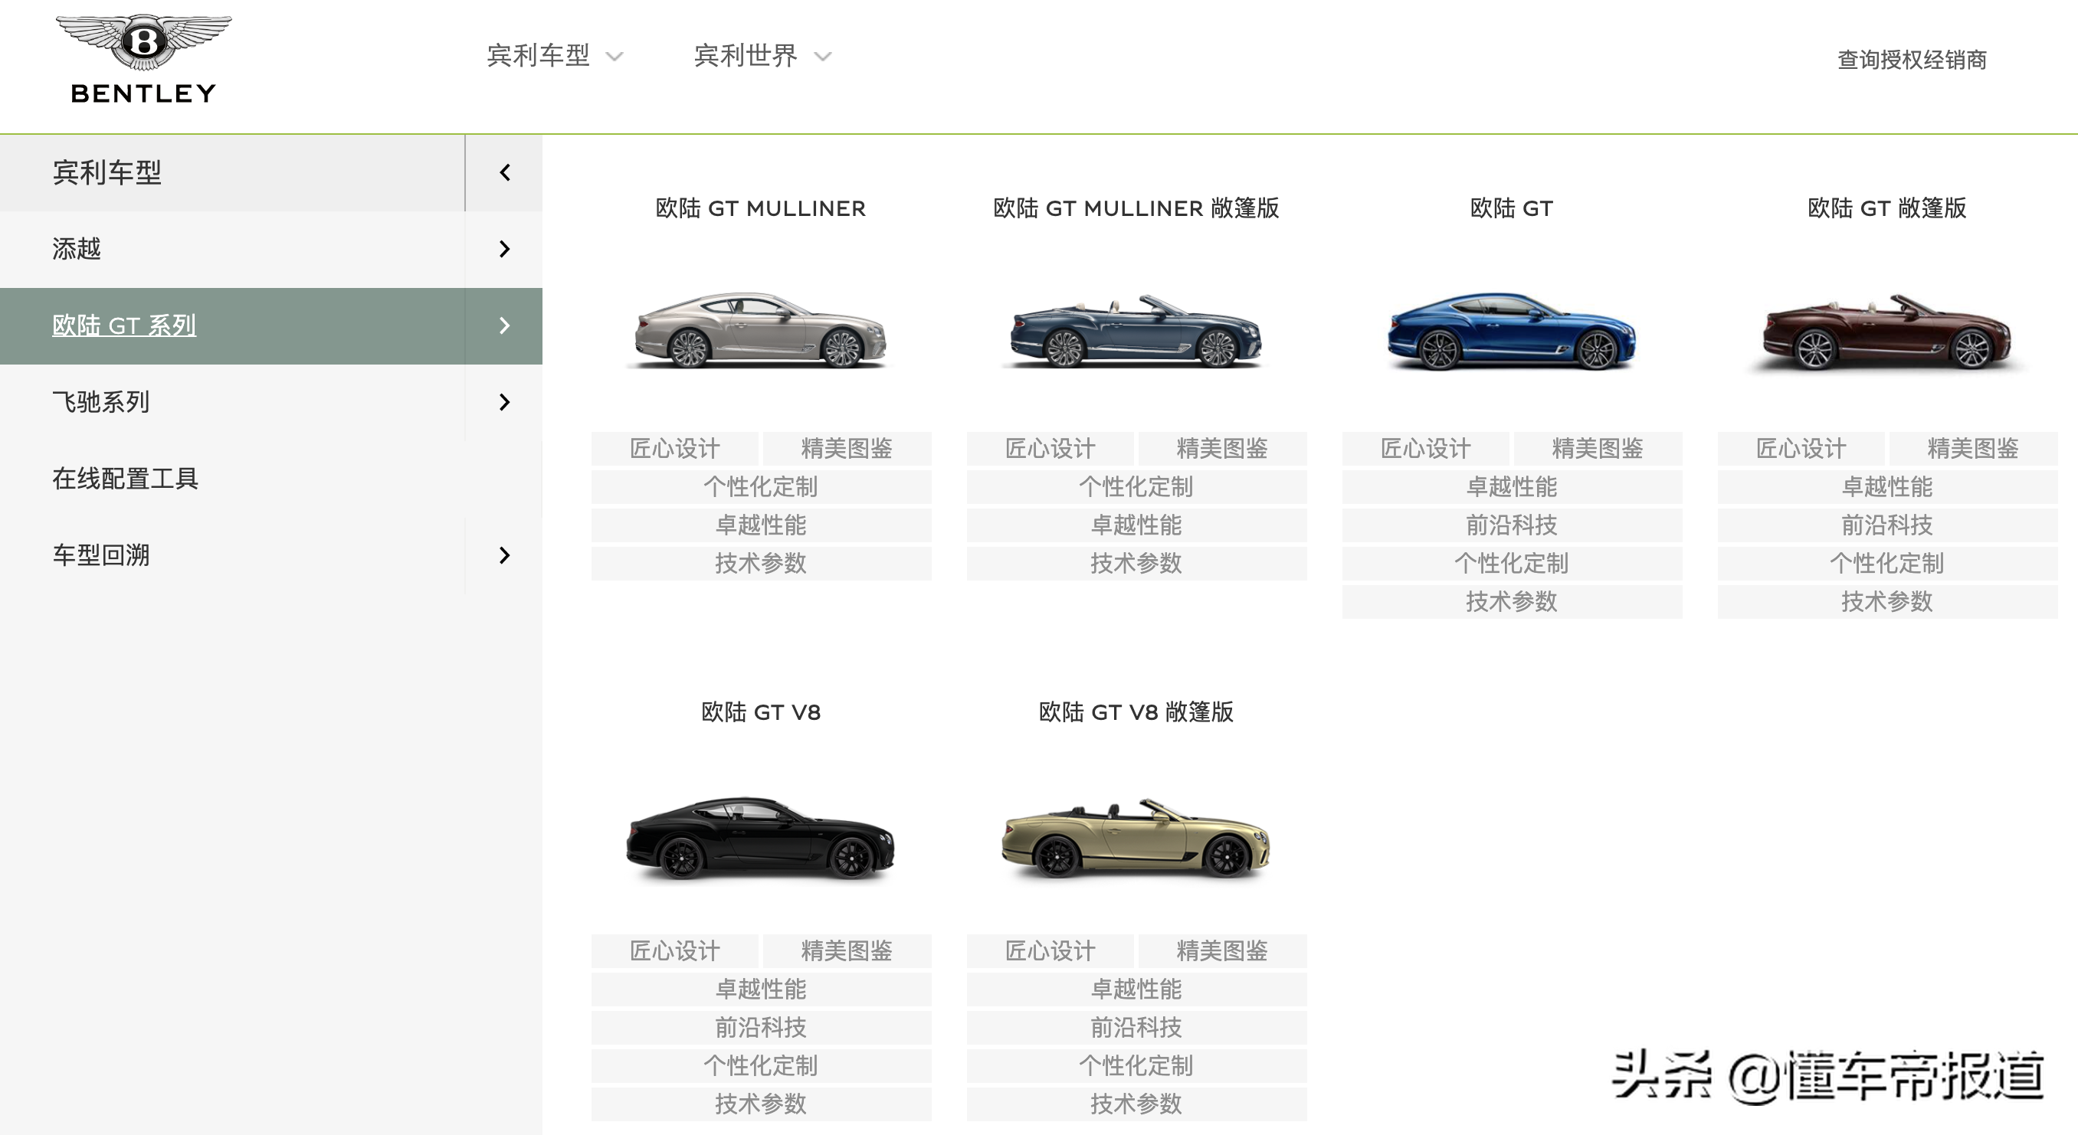This screenshot has height=1135, width=2078.
Task: Open the silver 欧陆 GT MULLINER car image
Action: coord(761,331)
